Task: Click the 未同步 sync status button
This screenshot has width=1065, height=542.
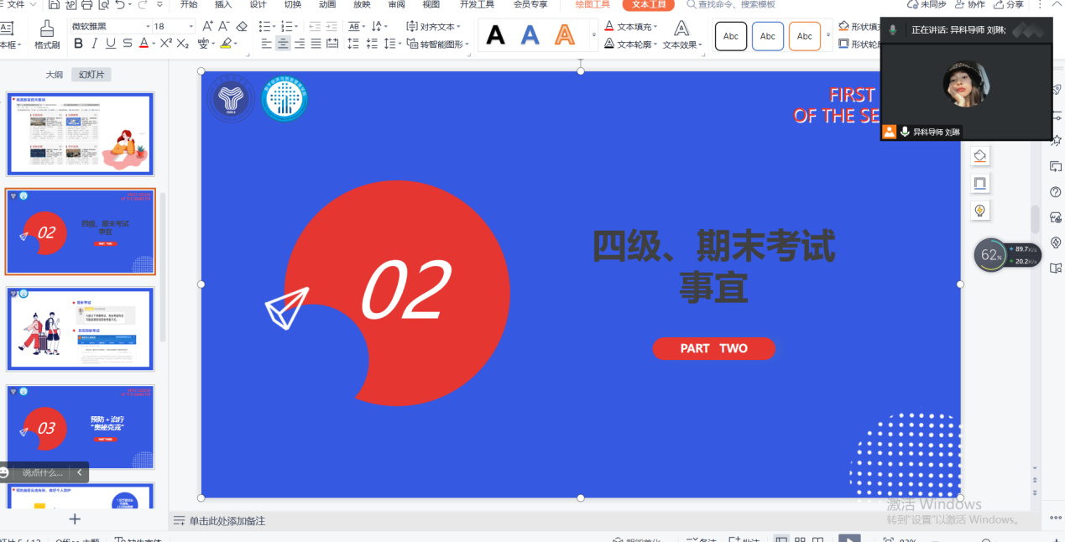Action: [x=927, y=4]
